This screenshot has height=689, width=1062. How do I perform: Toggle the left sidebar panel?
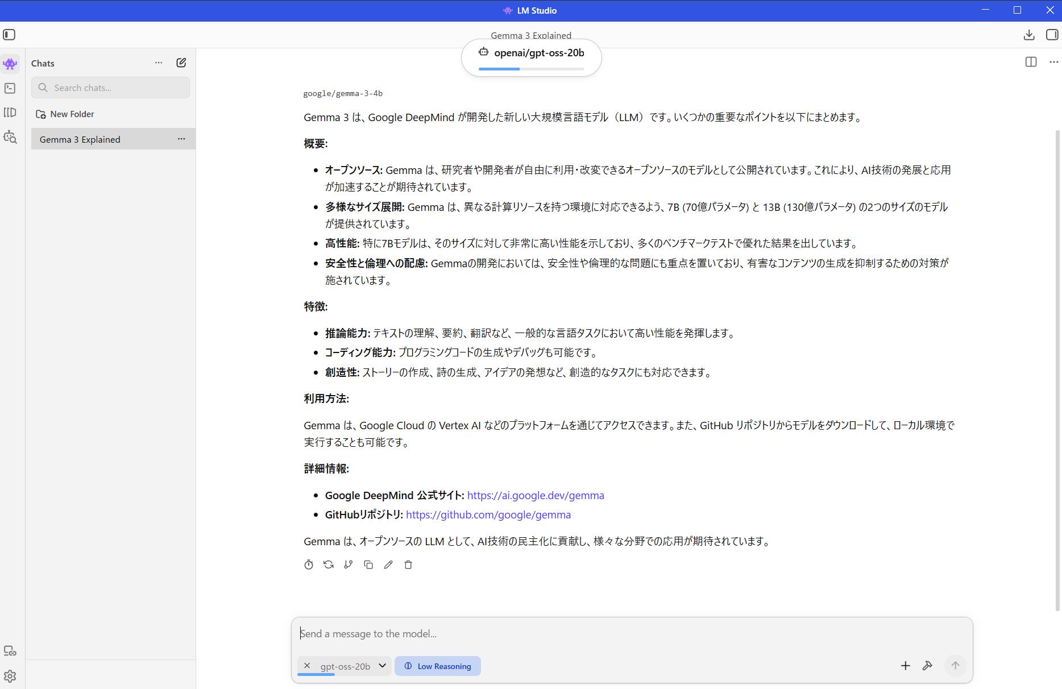(9, 35)
